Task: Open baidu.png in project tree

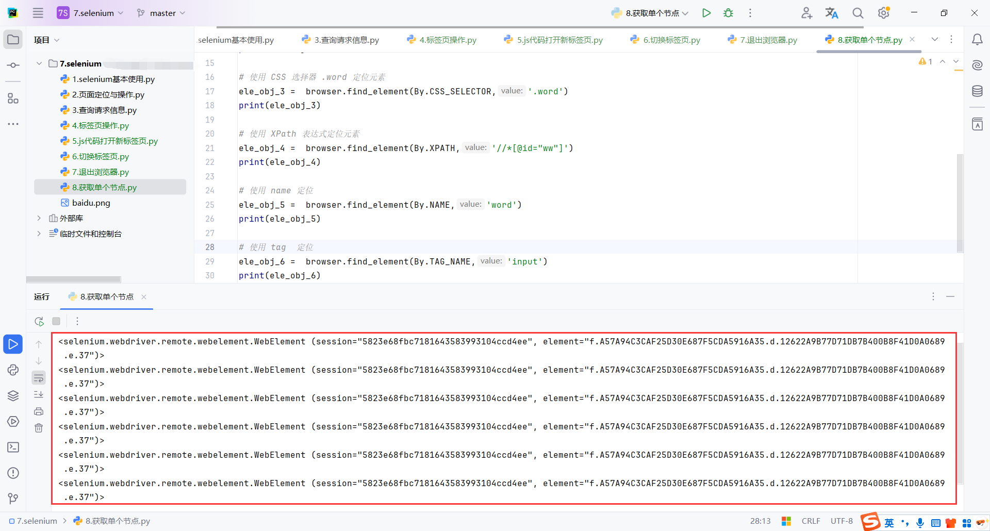Action: [85, 203]
